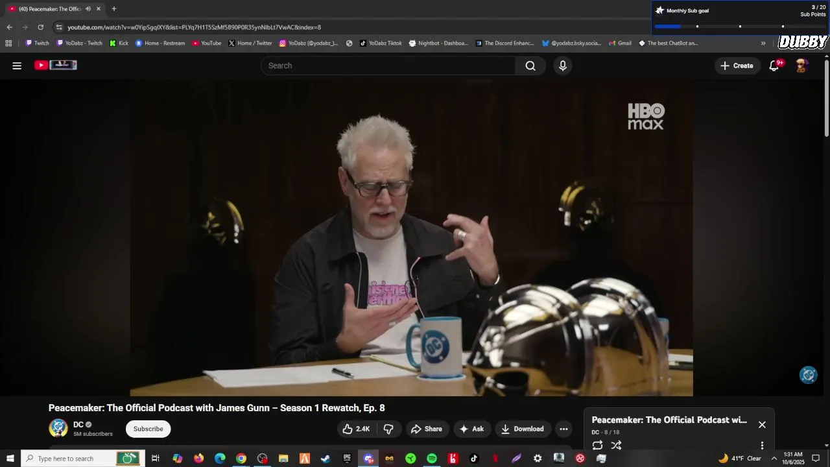This screenshot has height=467, width=830.
Task: Open Home / Twitter bookmark
Action: (250, 43)
